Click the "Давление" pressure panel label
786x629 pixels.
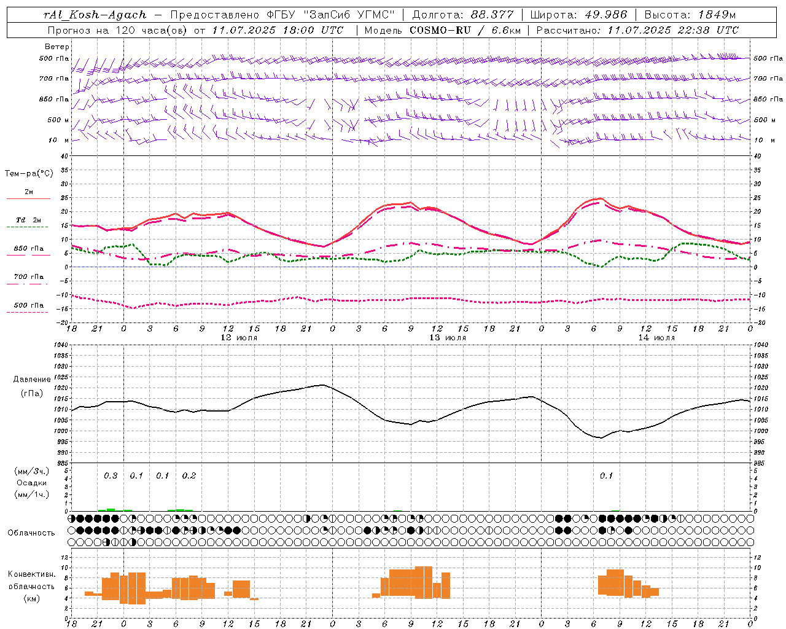31,380
